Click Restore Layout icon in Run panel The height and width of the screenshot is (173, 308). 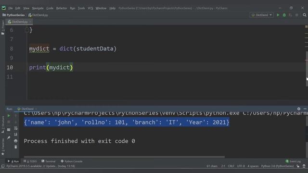coord(9,130)
